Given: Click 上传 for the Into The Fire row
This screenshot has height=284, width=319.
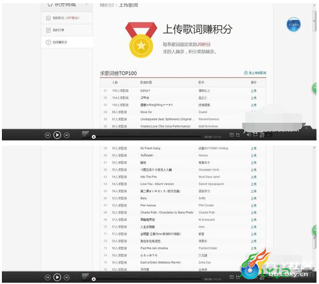Looking at the screenshot, I should (x=254, y=177).
